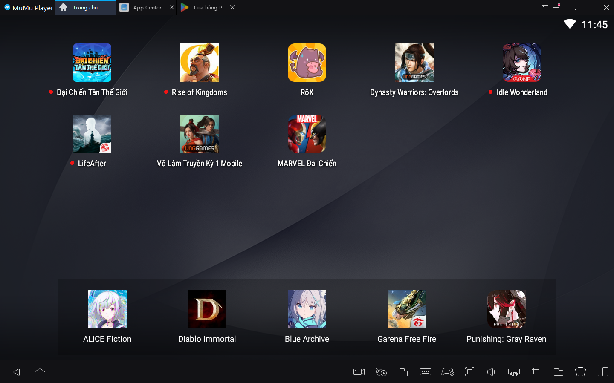Screen dimensions: 614x383
Task: Click the operation recorder mouse icon
Action: pyautogui.click(x=381, y=372)
